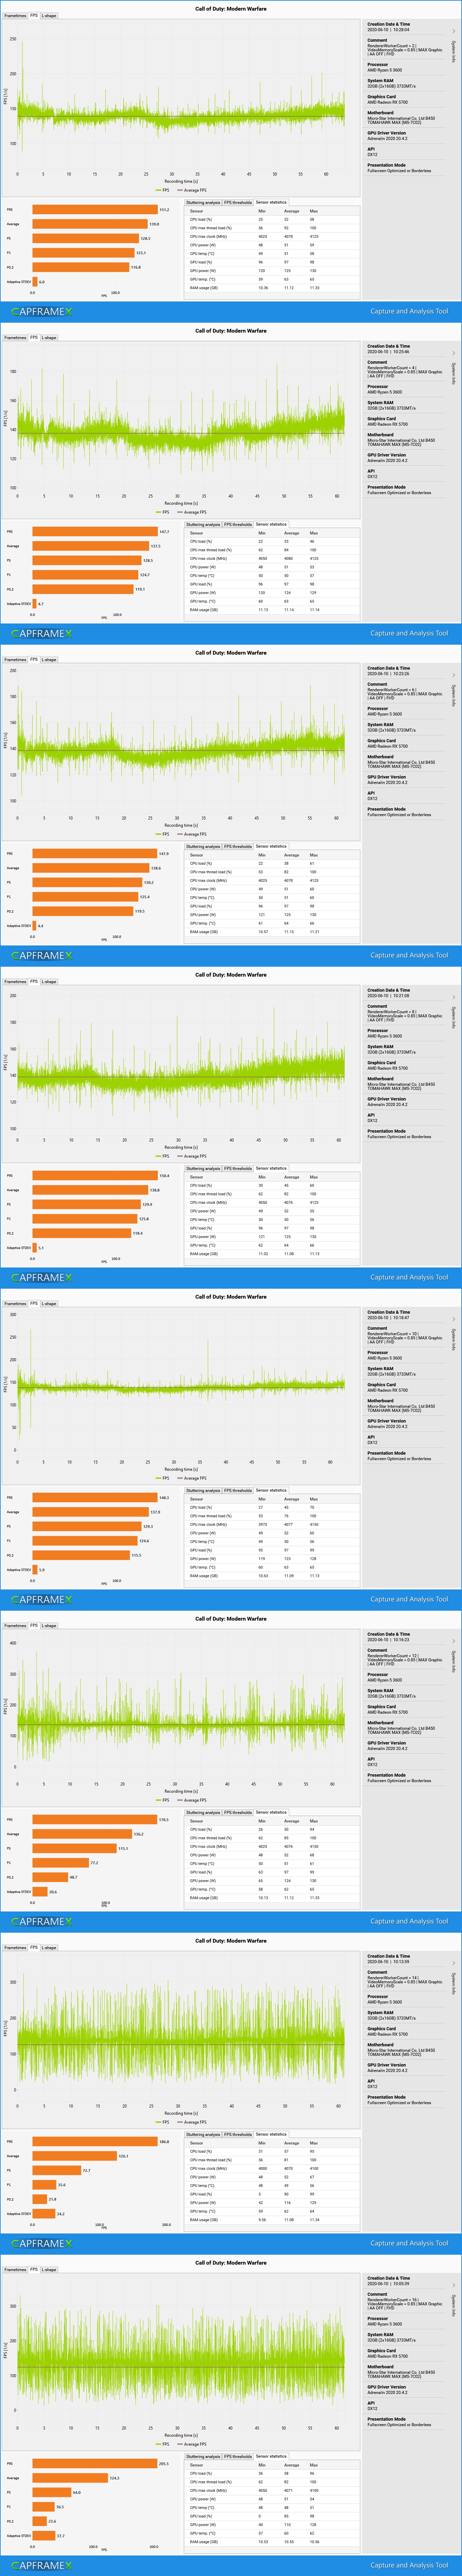Select Sensor statistics tab in RenderWorkerCount = 4 panel
The height and width of the screenshot is (2576, 462).
271,524
